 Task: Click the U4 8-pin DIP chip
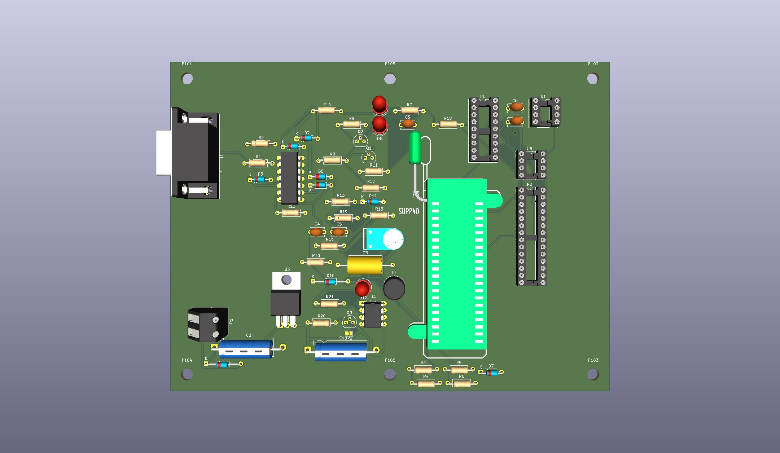[373, 315]
